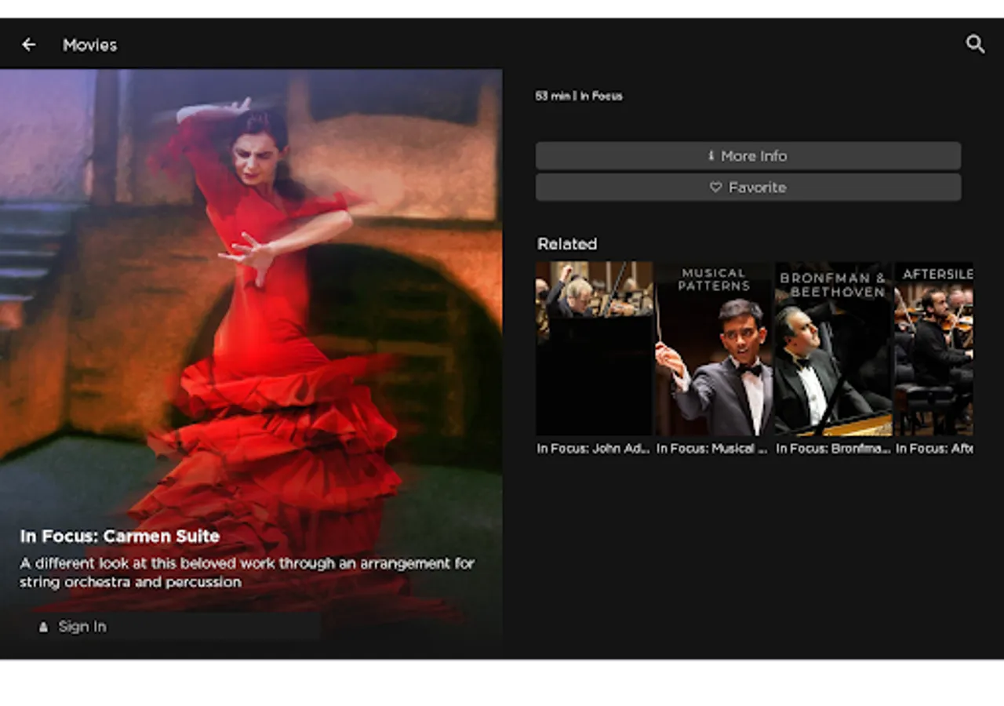Image resolution: width=1004 pixels, height=706 pixels.
Task: Click the info icon beside More Info
Action: [x=711, y=156]
